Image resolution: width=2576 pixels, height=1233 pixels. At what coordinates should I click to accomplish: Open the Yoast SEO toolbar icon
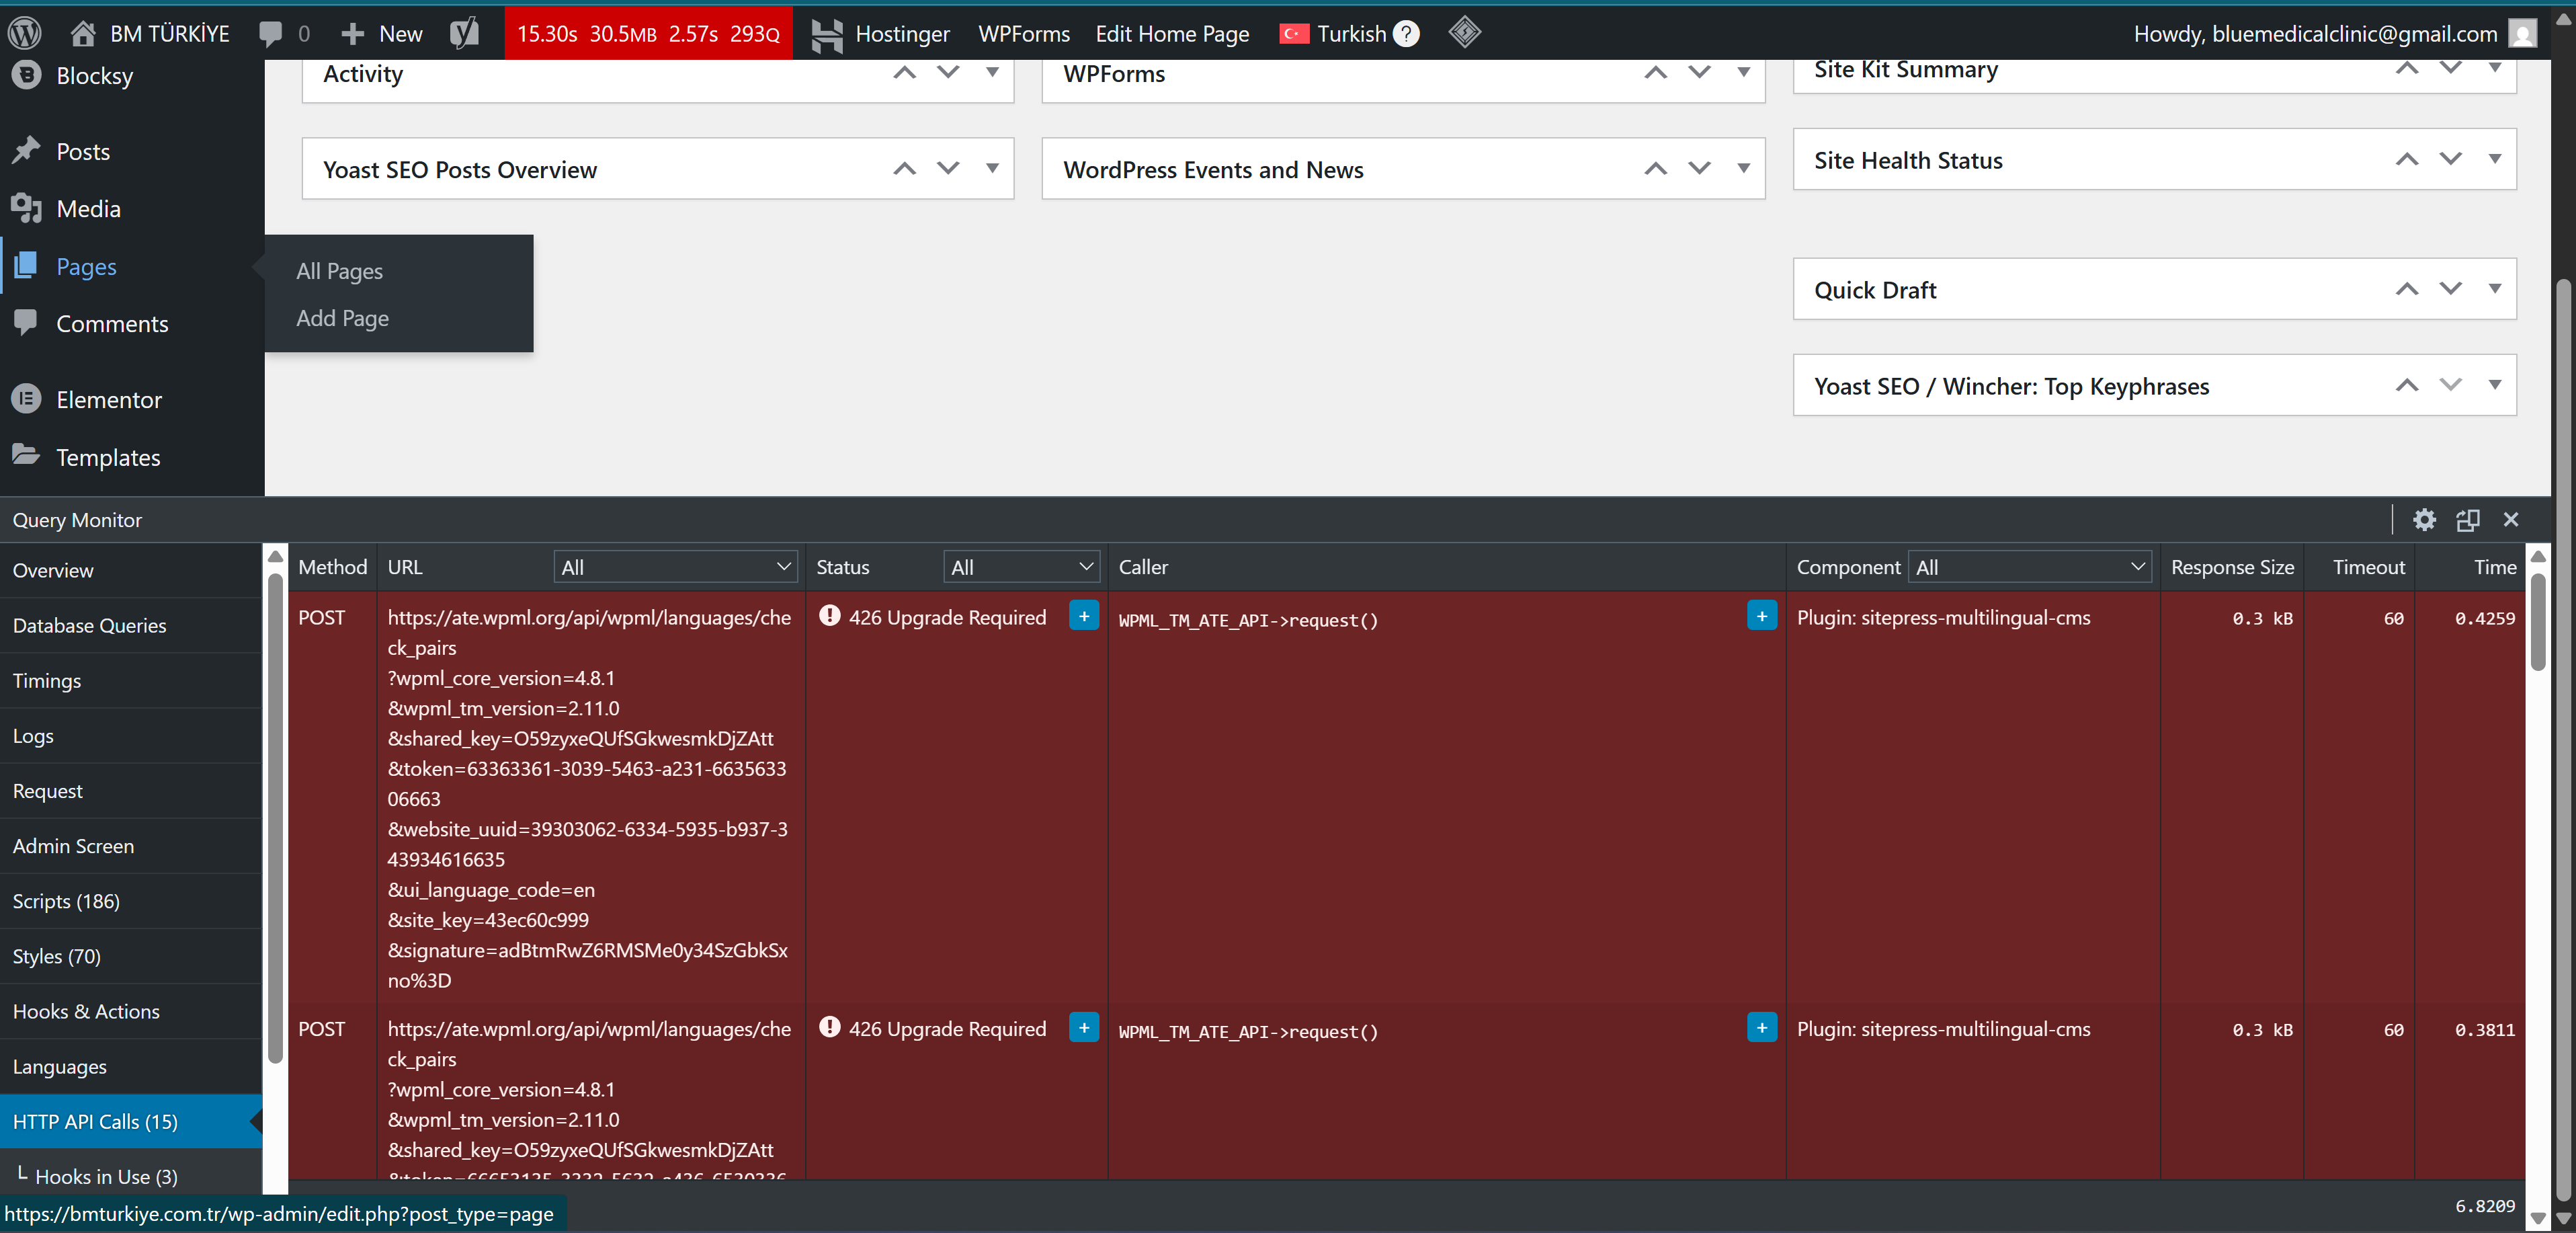pos(465,33)
